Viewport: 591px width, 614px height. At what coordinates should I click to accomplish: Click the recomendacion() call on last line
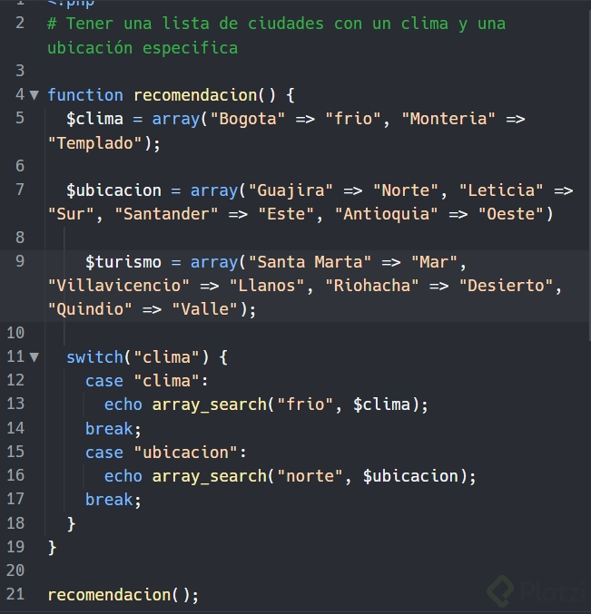(123, 594)
